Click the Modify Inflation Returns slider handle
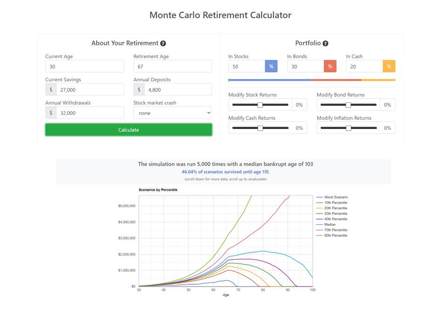The image size is (447, 335). pos(348,128)
